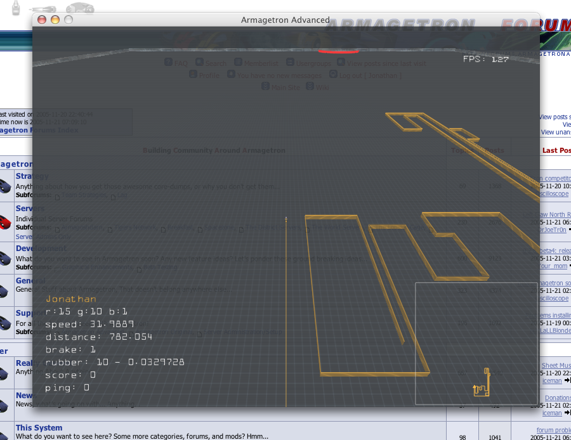Open the beta4 release post link
This screenshot has height=440, width=571.
coord(555,250)
